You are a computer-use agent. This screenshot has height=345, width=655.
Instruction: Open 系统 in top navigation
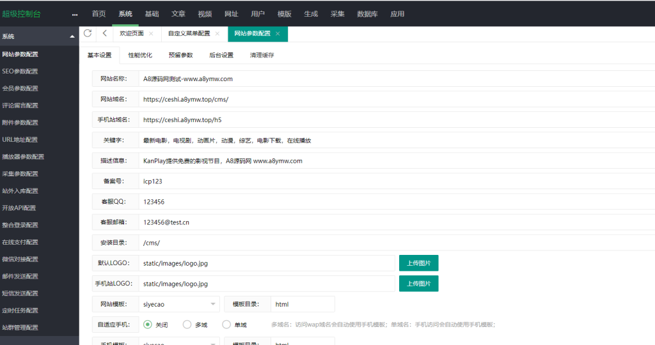pos(125,14)
